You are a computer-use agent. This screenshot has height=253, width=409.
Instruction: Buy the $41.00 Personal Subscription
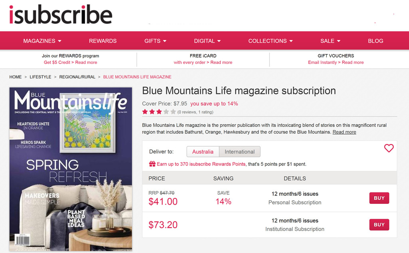coord(379,198)
